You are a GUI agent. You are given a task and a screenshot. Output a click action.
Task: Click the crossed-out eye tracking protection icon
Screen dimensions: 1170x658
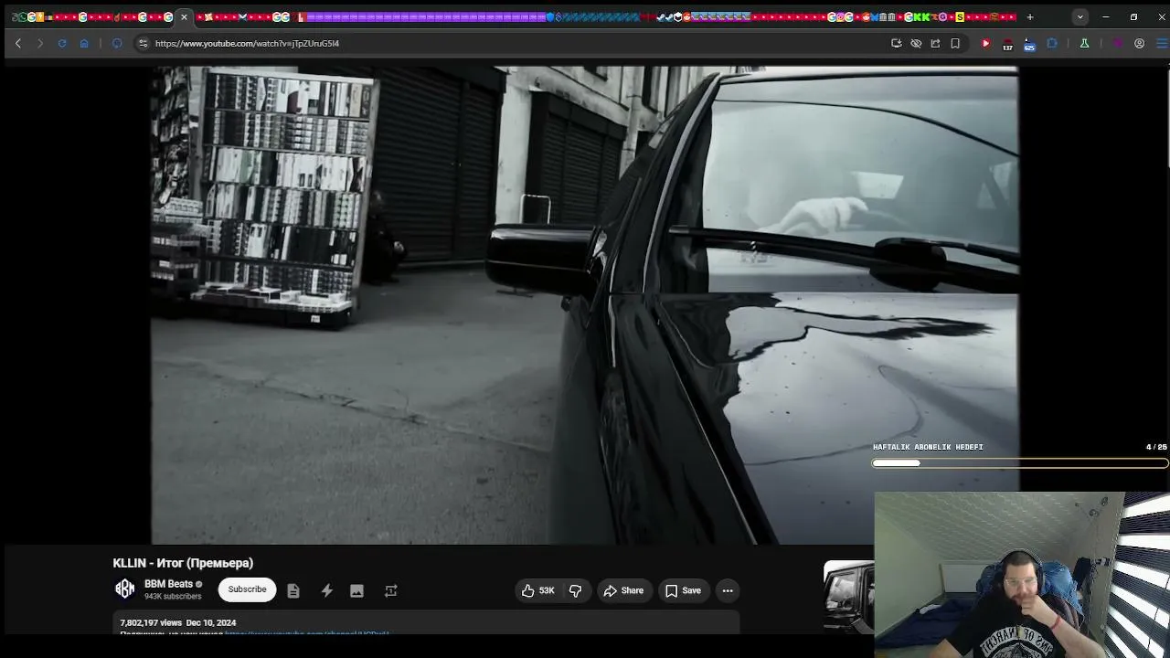click(916, 43)
